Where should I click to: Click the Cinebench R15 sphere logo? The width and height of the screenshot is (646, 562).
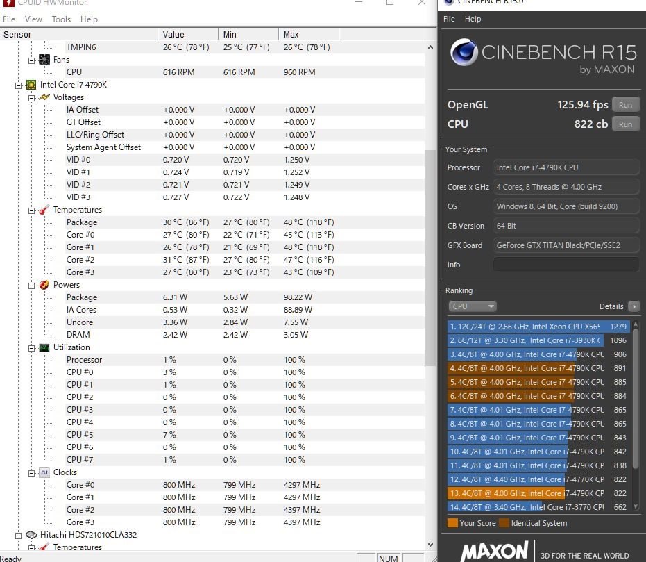[464, 52]
